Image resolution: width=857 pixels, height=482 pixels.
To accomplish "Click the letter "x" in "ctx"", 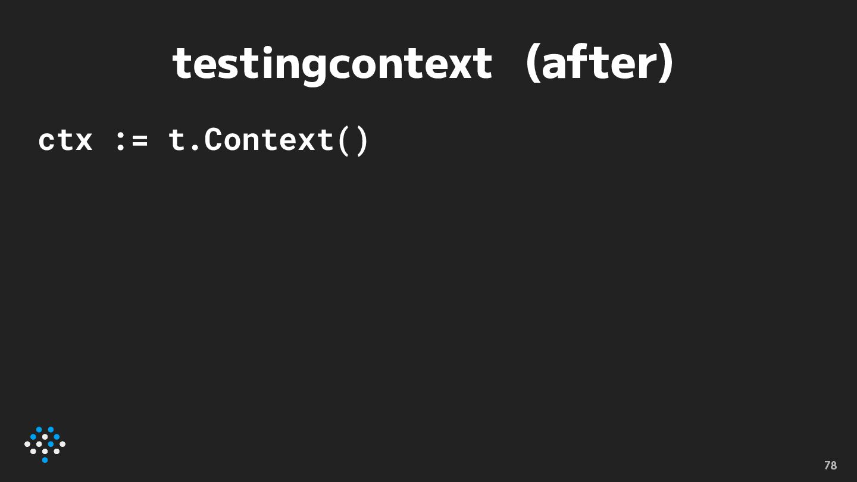I will [84, 142].
